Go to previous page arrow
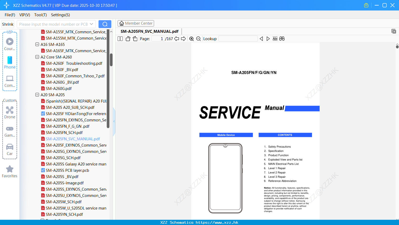399x225 pixels. click(177, 39)
